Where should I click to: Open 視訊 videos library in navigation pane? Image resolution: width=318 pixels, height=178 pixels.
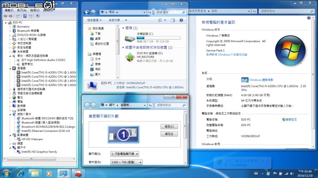click(x=98, y=69)
